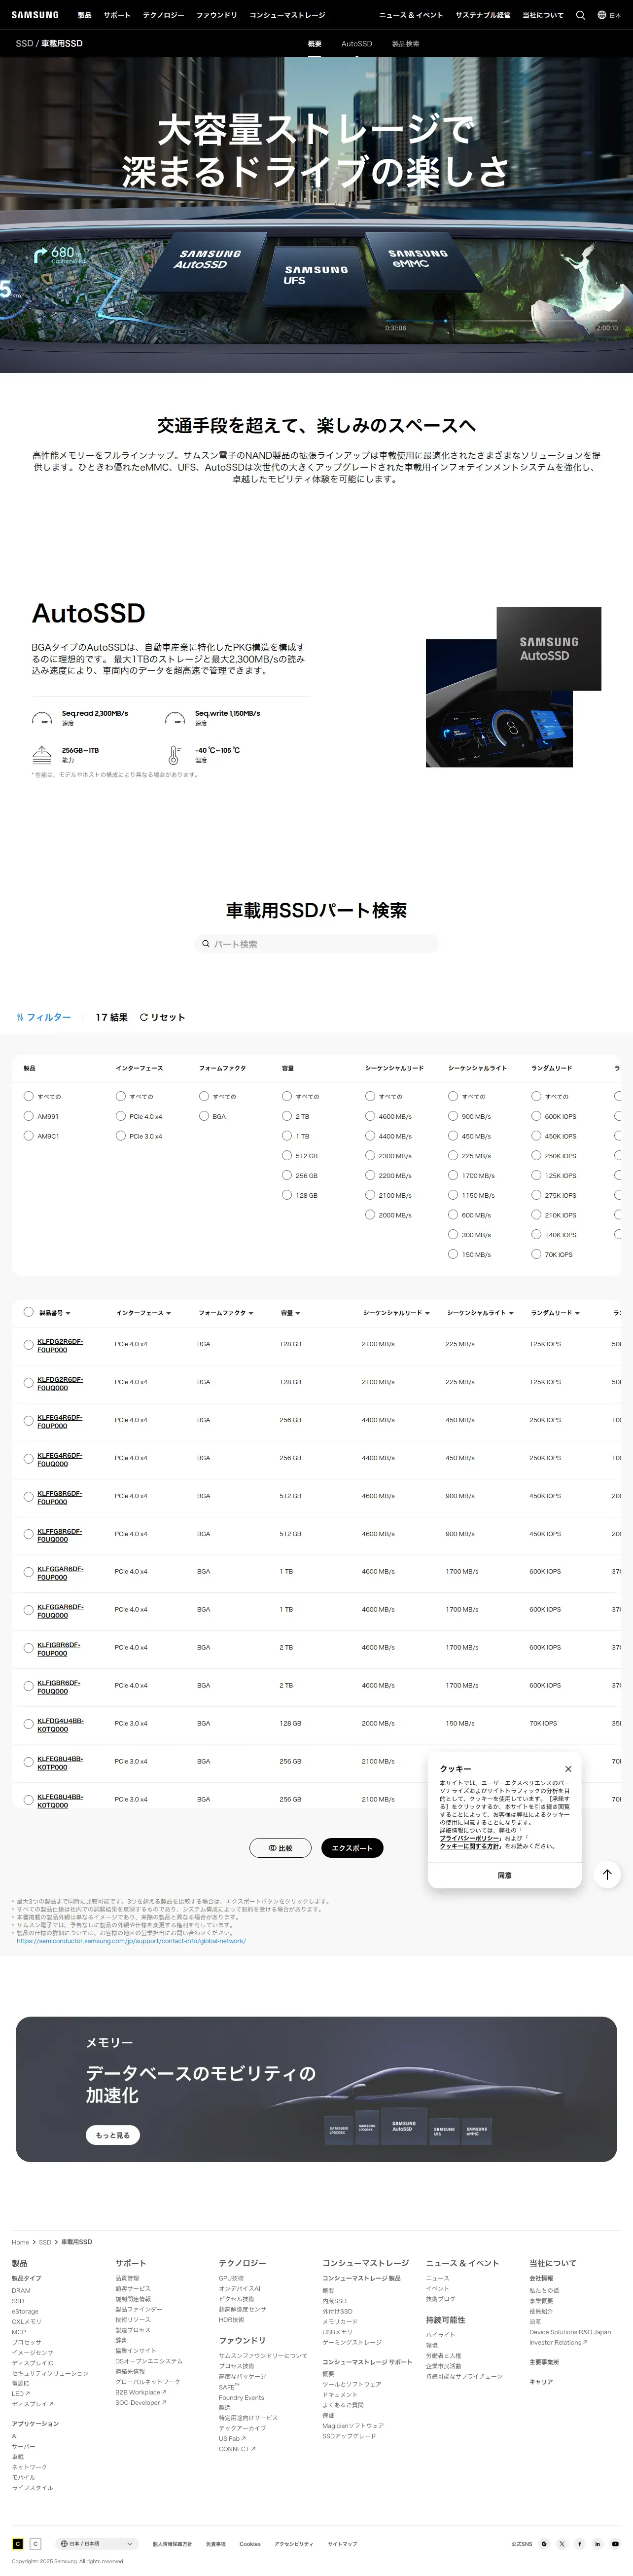Click the globe language icon labeled 日本
Image resolution: width=633 pixels, height=2576 pixels.
(602, 15)
